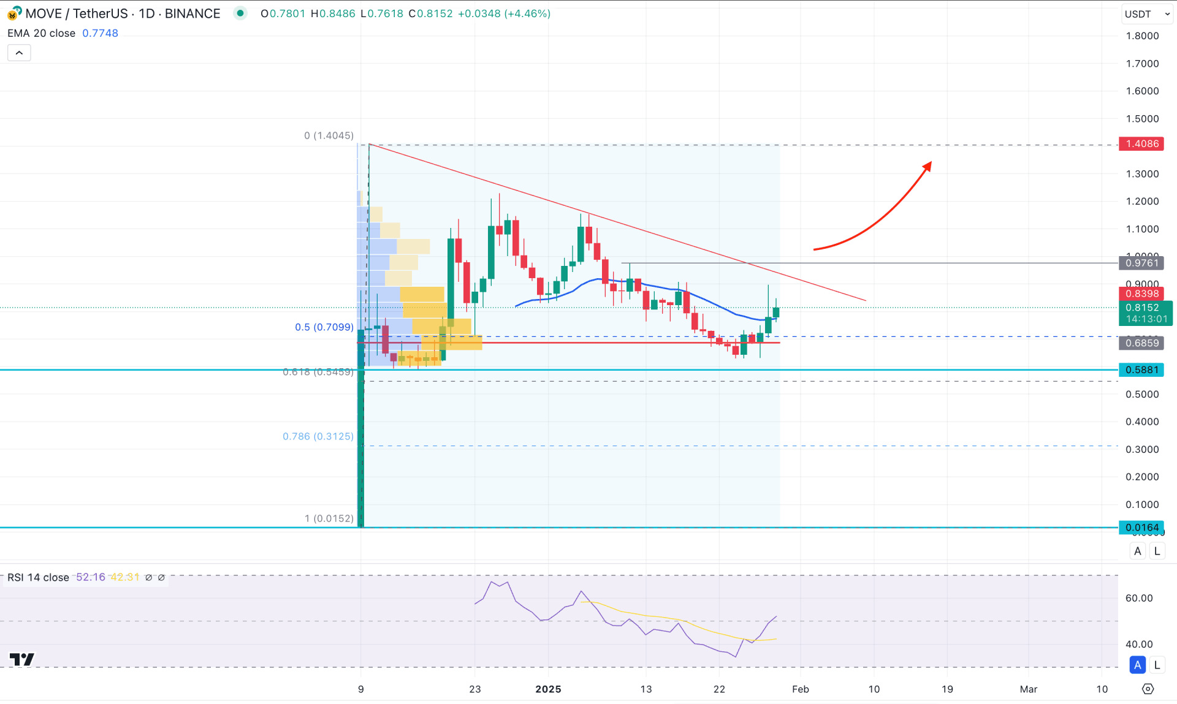Click the 0.5881 cyan price label
The height and width of the screenshot is (704, 1177).
(1141, 369)
